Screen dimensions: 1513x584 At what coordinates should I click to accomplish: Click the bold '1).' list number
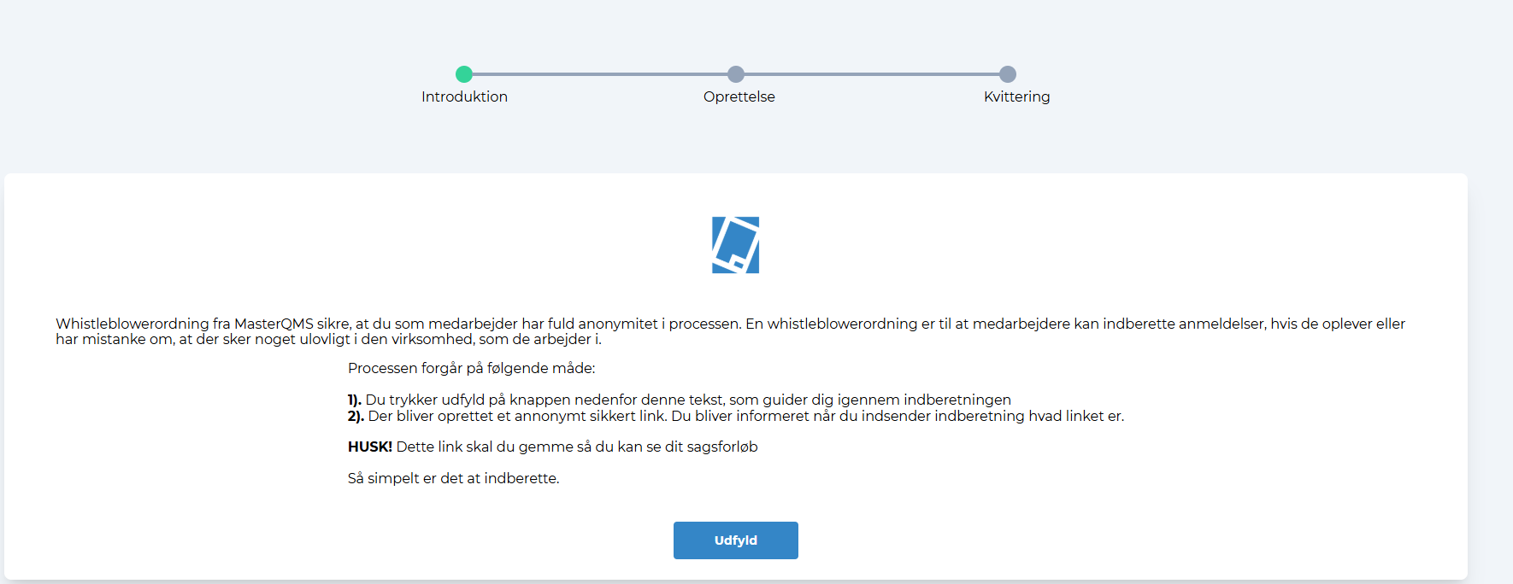click(x=355, y=400)
